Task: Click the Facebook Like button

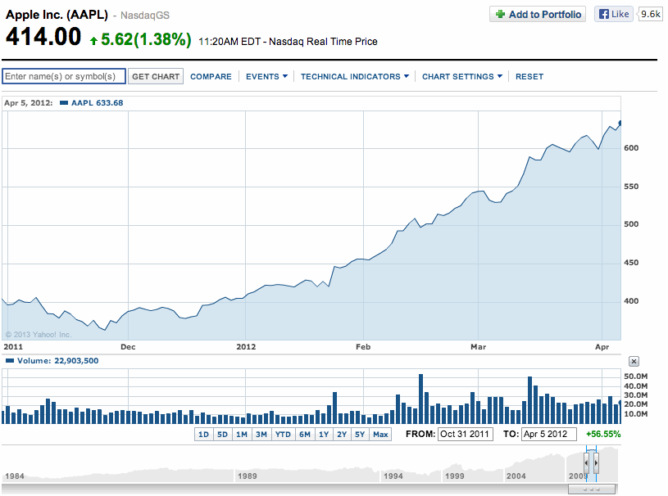Action: click(613, 14)
